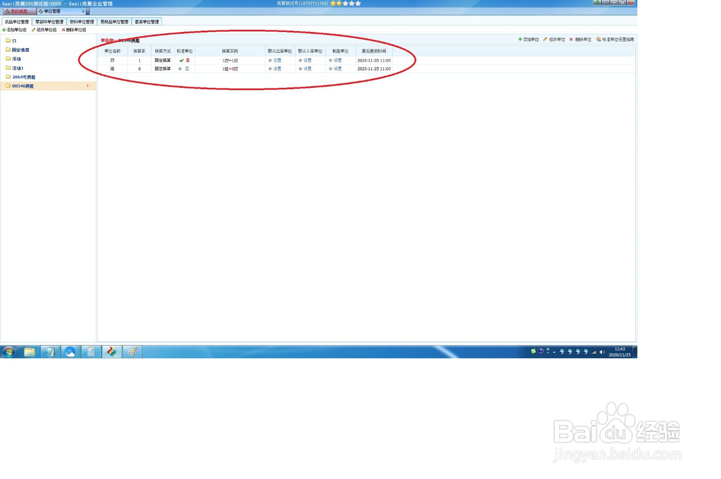Viewport: 721px width, 479px height.
Task: Switch to 易耗品单位管理 tab
Action: 114,22
